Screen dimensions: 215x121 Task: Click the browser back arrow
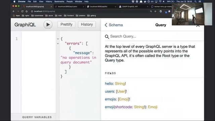point(13,11)
